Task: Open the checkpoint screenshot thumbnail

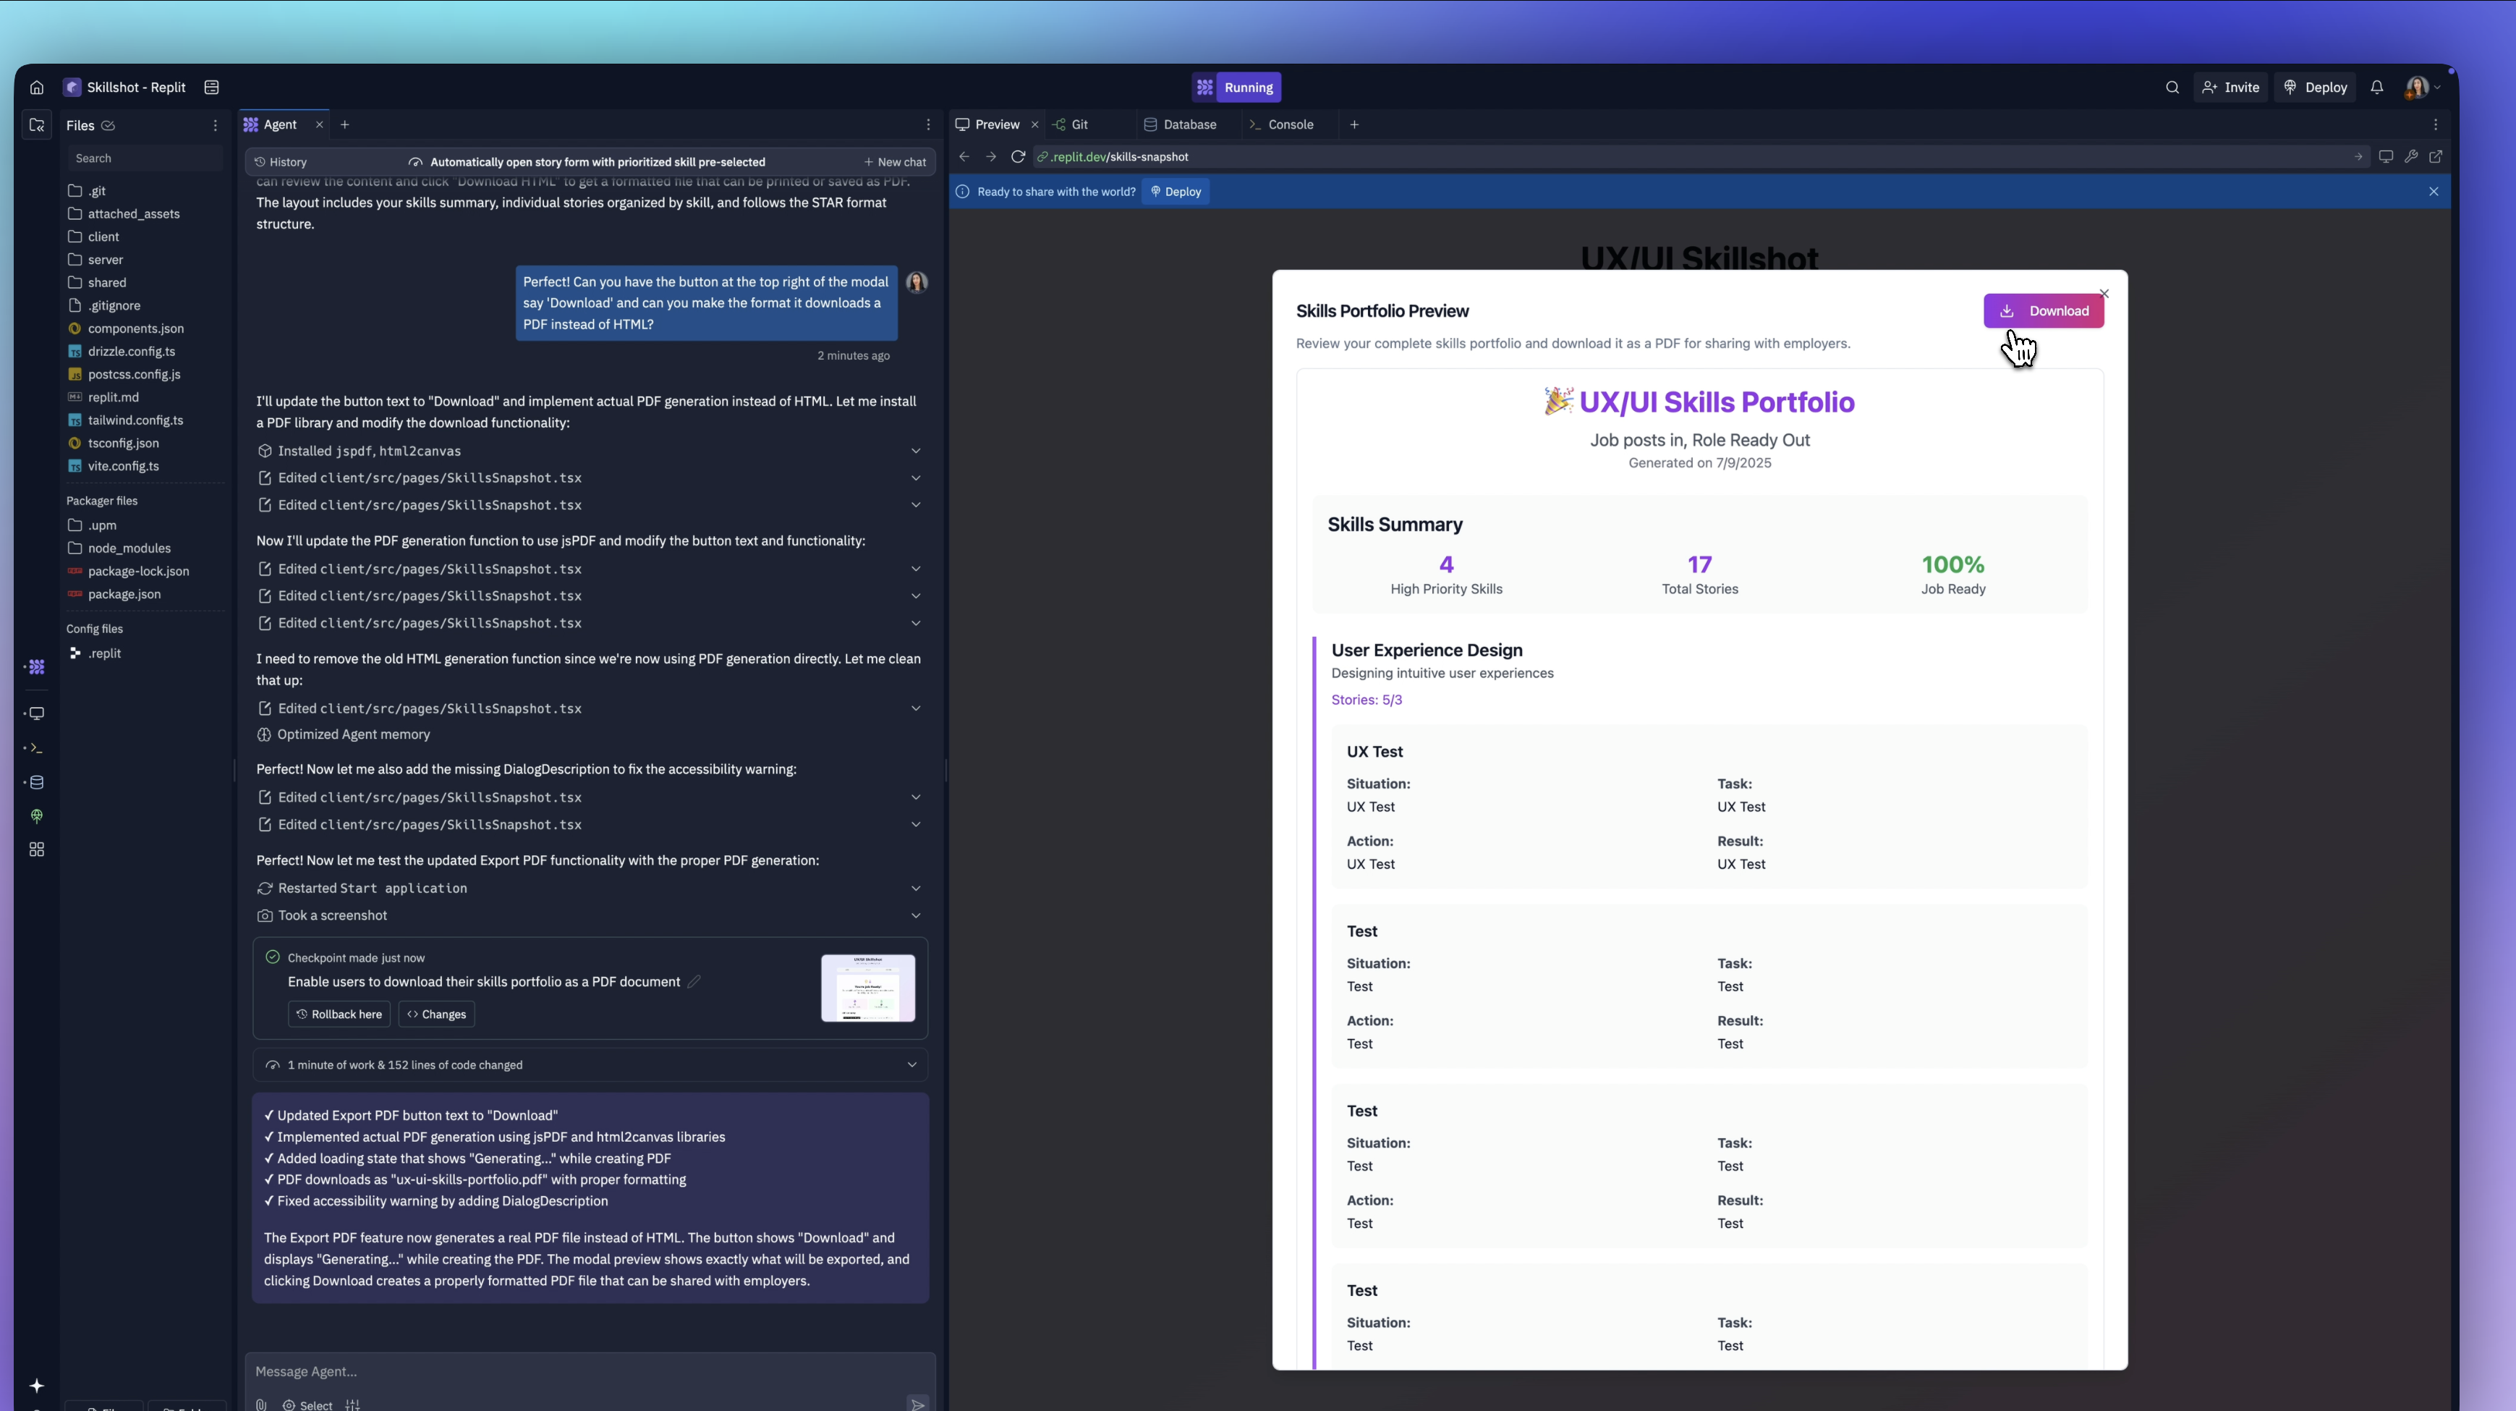Action: (x=868, y=988)
